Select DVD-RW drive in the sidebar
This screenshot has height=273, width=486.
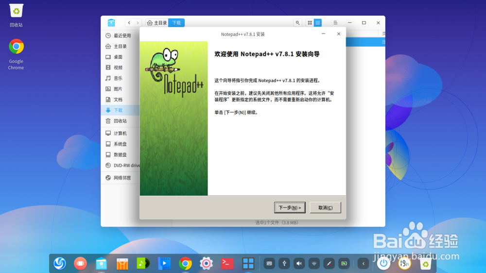click(x=120, y=166)
